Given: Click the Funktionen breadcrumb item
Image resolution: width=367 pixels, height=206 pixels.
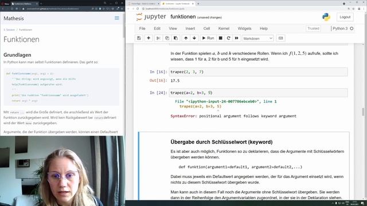Looking at the screenshot, I should click(25, 30).
